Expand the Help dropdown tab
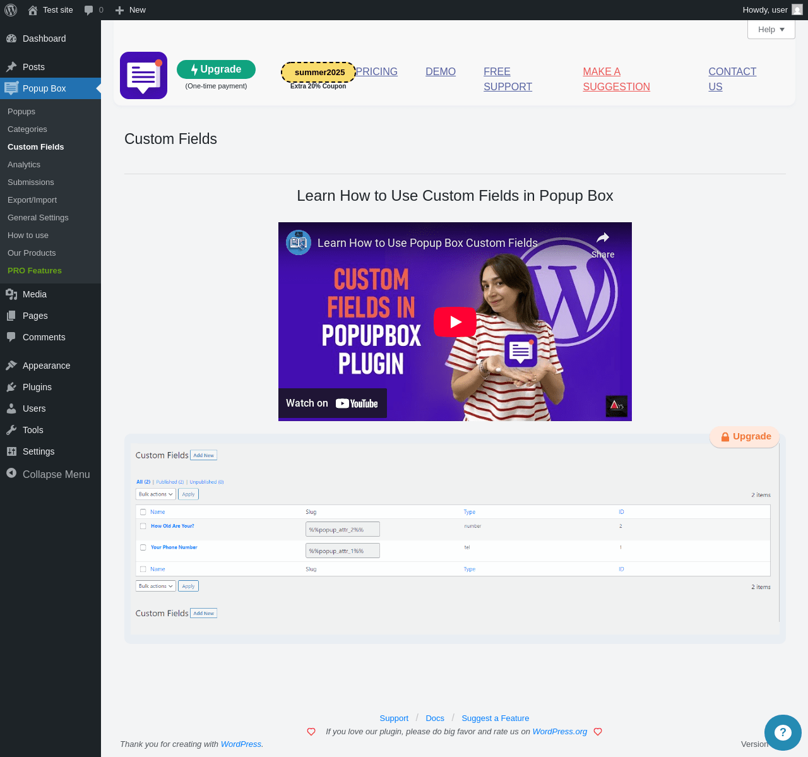This screenshot has width=808, height=757. (x=771, y=30)
